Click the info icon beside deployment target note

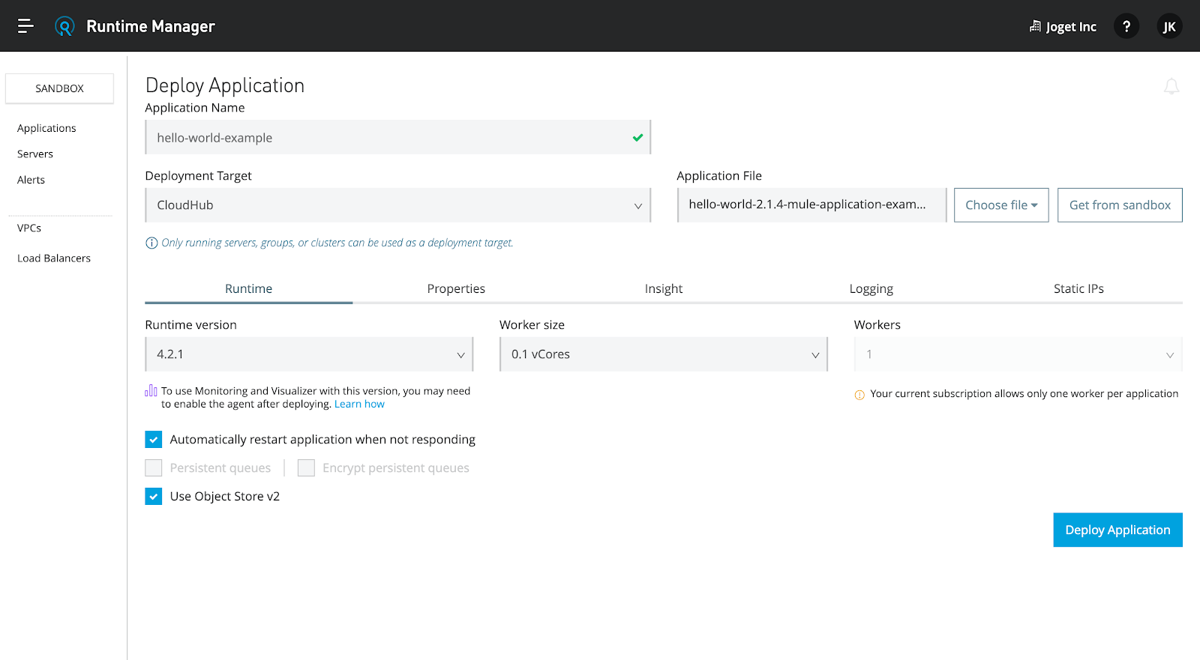(151, 243)
